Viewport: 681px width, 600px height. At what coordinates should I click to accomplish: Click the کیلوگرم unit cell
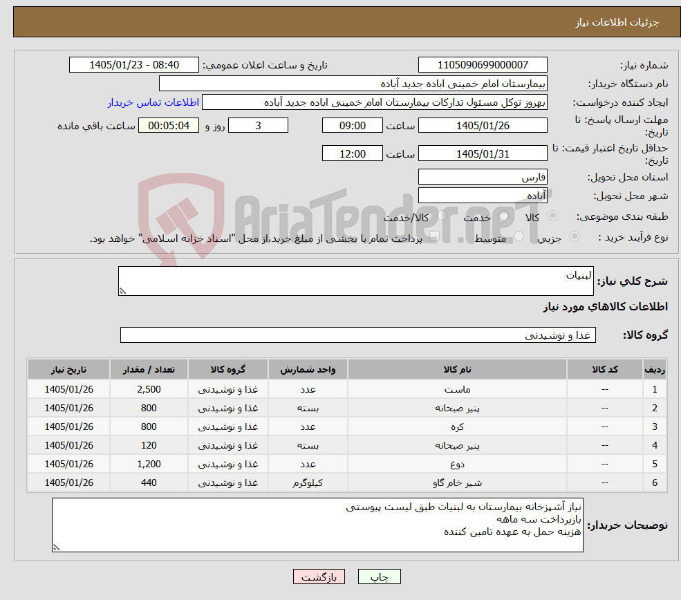(x=308, y=482)
